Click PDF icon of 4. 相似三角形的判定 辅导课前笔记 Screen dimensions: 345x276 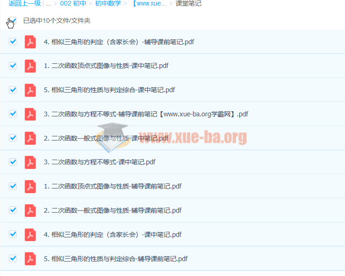tap(30, 42)
